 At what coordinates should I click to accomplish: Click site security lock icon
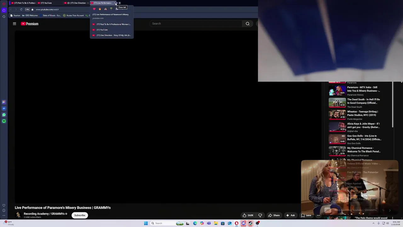tap(32, 9)
